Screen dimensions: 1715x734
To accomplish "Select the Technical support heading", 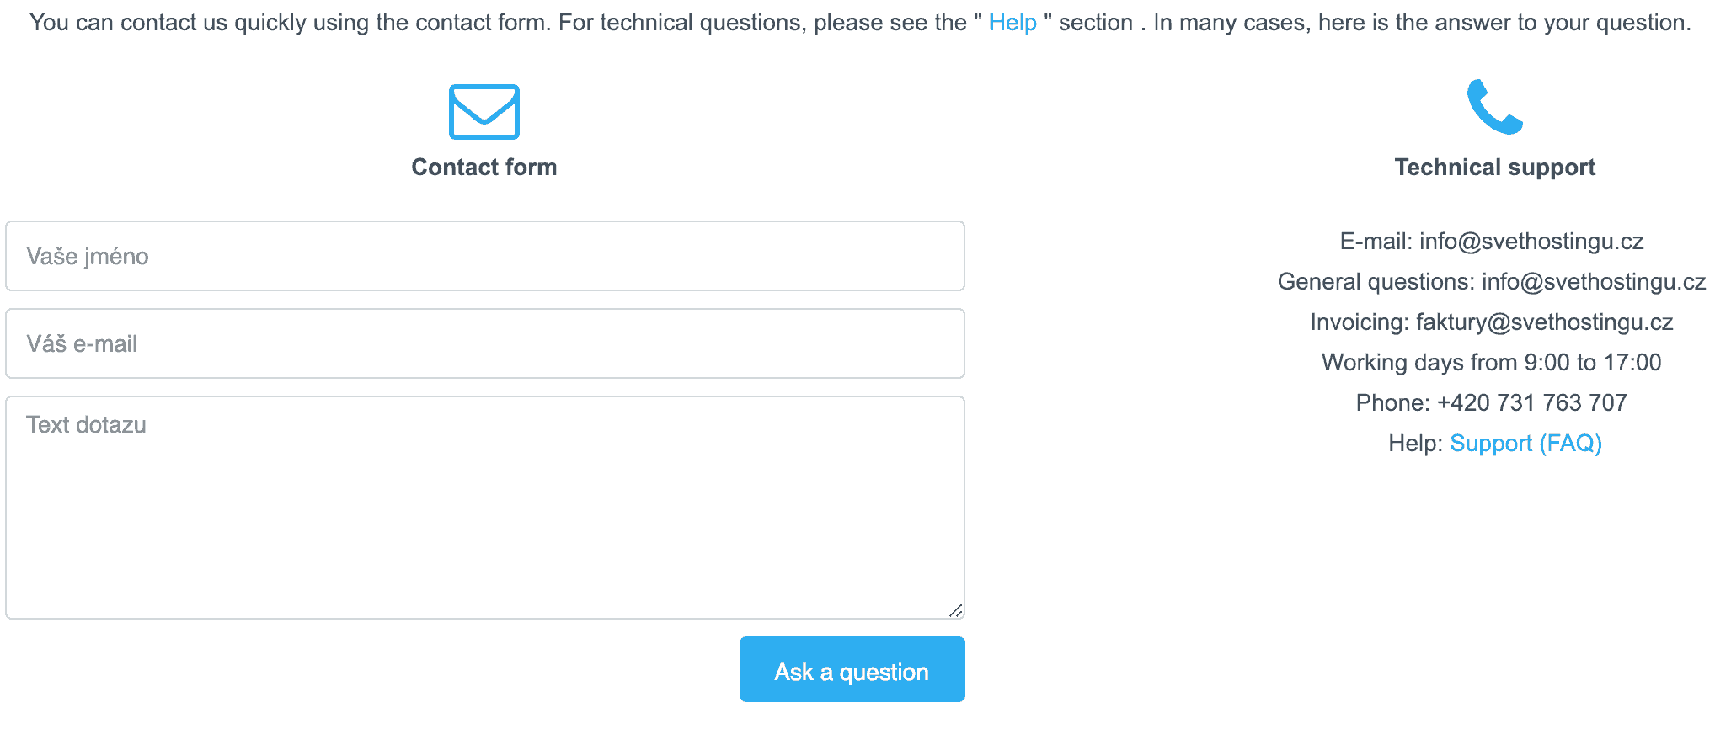I will [x=1494, y=167].
